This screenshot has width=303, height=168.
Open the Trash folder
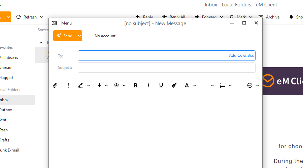tap(4, 130)
